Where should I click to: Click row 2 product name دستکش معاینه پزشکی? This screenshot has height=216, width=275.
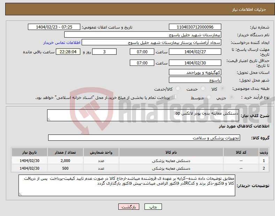[171, 168]
